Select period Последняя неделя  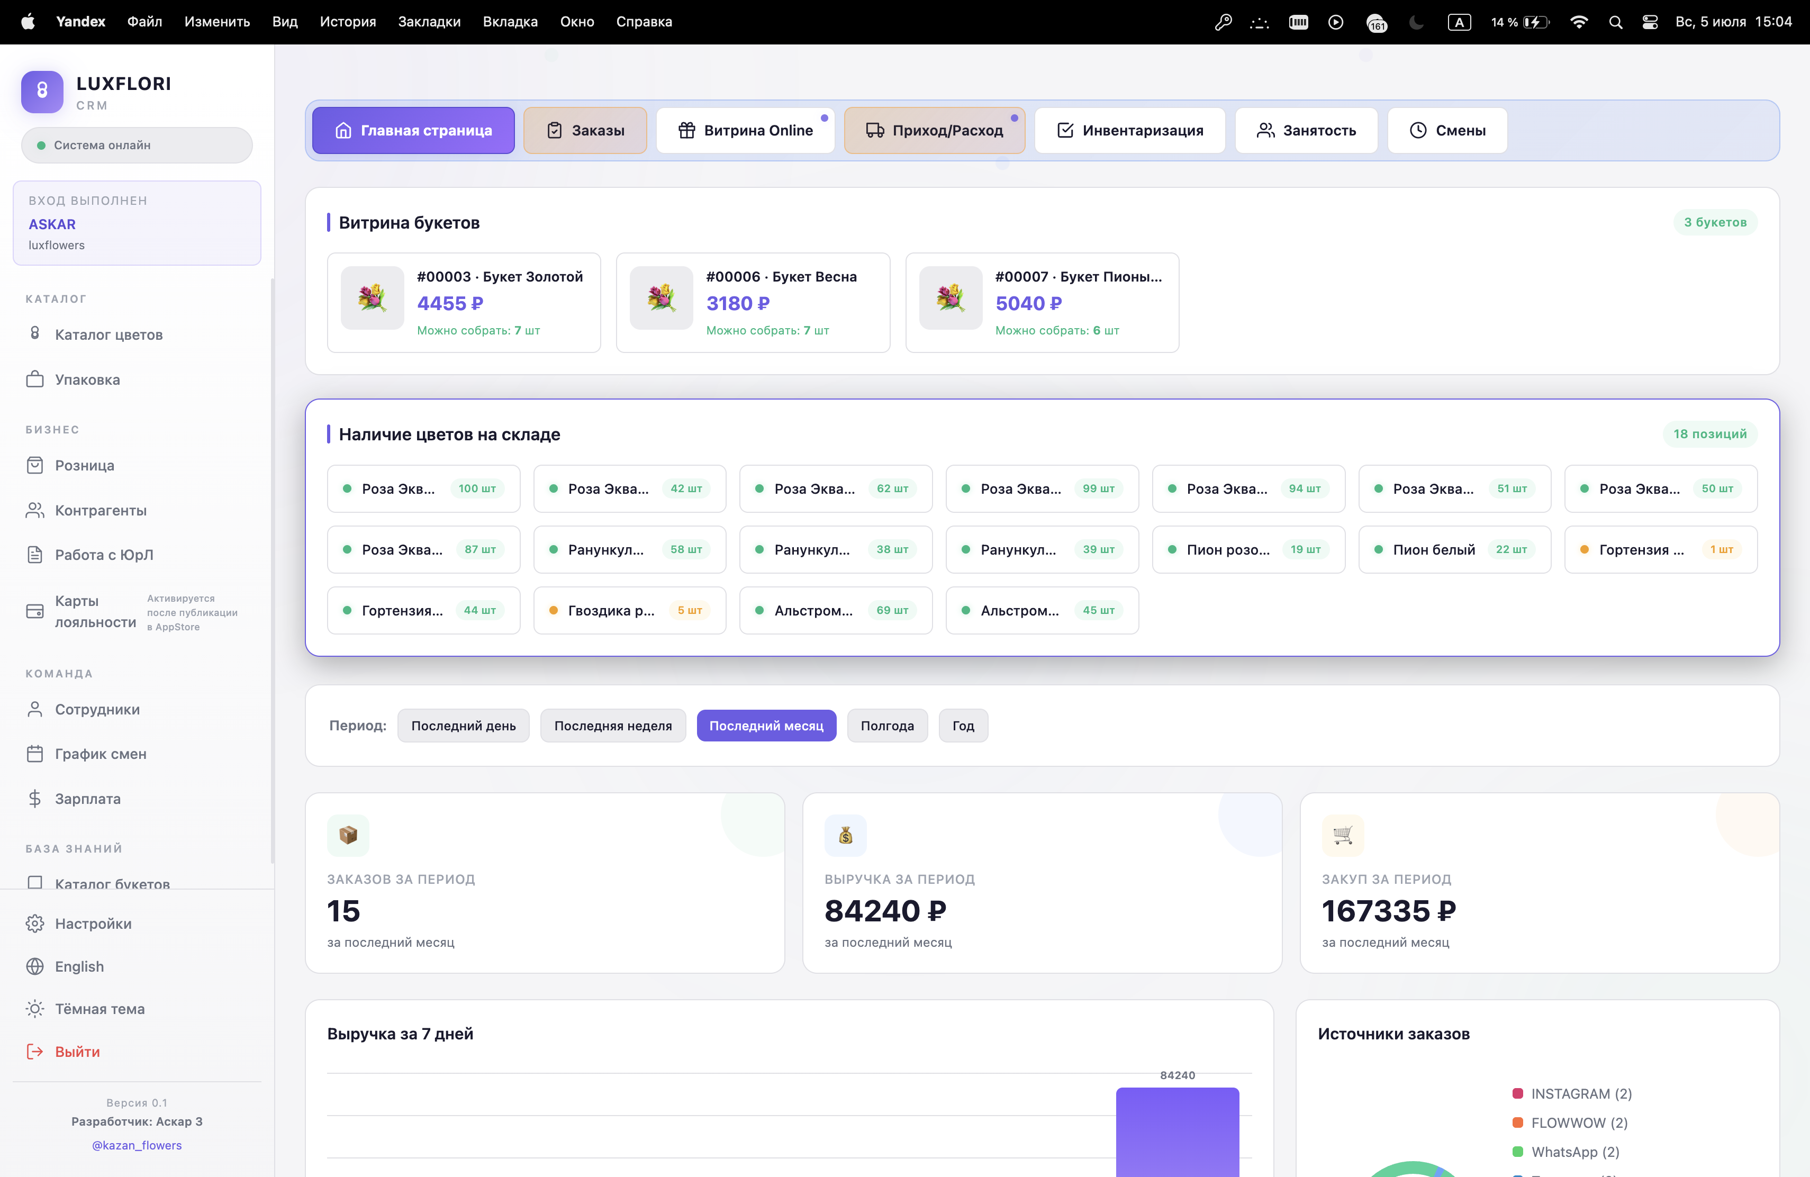613,726
